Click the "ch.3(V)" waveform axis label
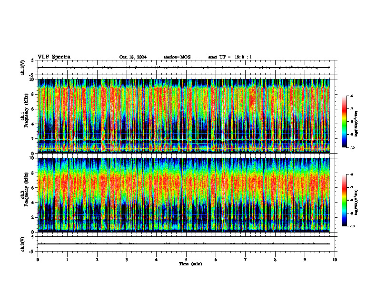This screenshot has height=291, width=377. tap(22, 244)
